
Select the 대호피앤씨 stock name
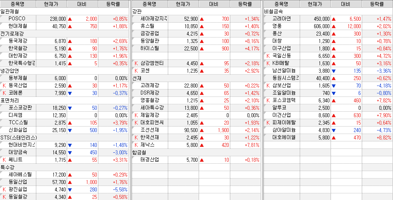point(152,122)
